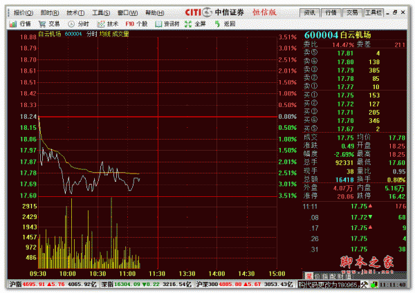Click the 委比 14.47% value
415x293 pixels.
click(x=343, y=45)
